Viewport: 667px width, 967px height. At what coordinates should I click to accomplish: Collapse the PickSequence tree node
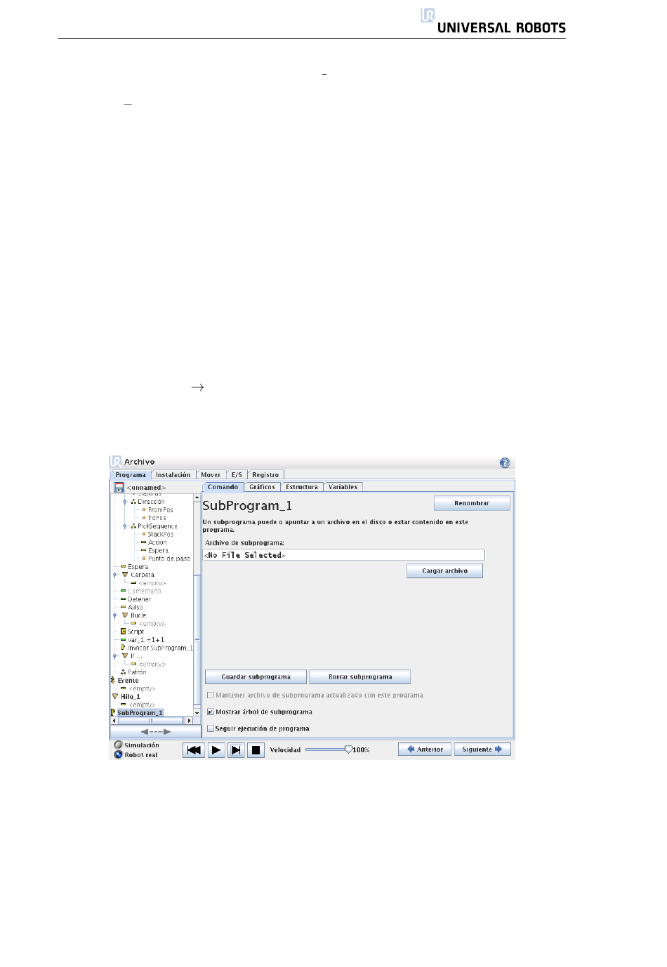point(125,526)
